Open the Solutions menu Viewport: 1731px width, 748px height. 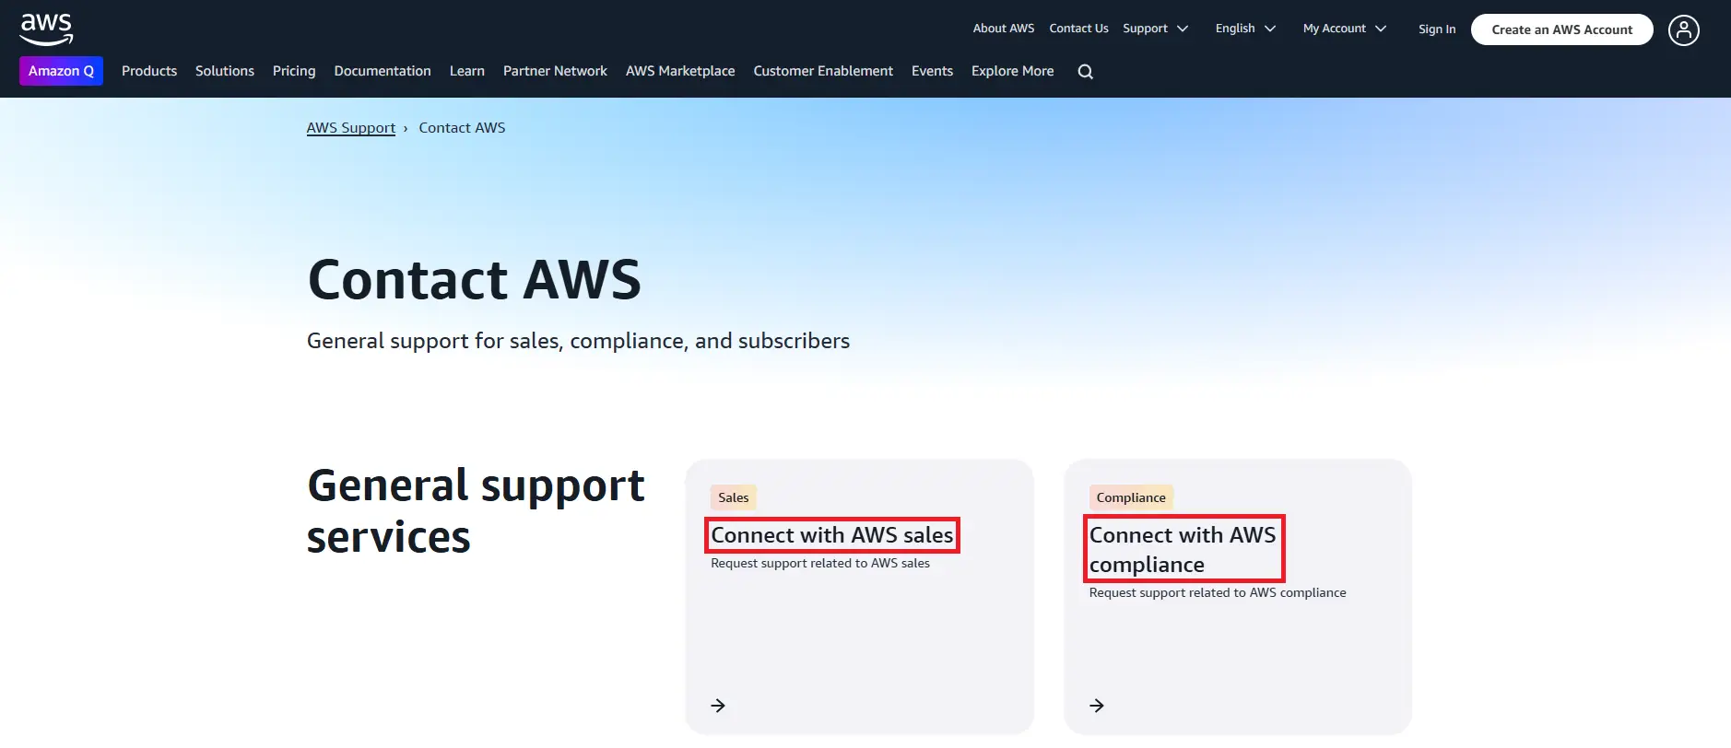tap(225, 71)
